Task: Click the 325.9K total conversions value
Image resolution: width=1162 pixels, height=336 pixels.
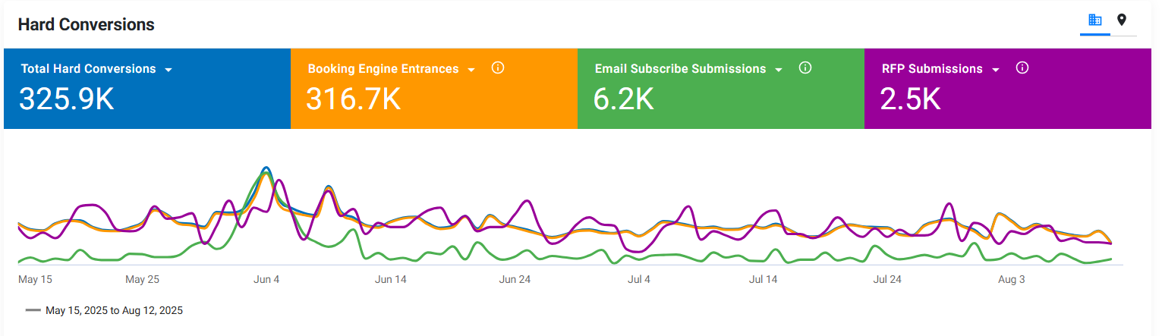Action: tap(66, 99)
